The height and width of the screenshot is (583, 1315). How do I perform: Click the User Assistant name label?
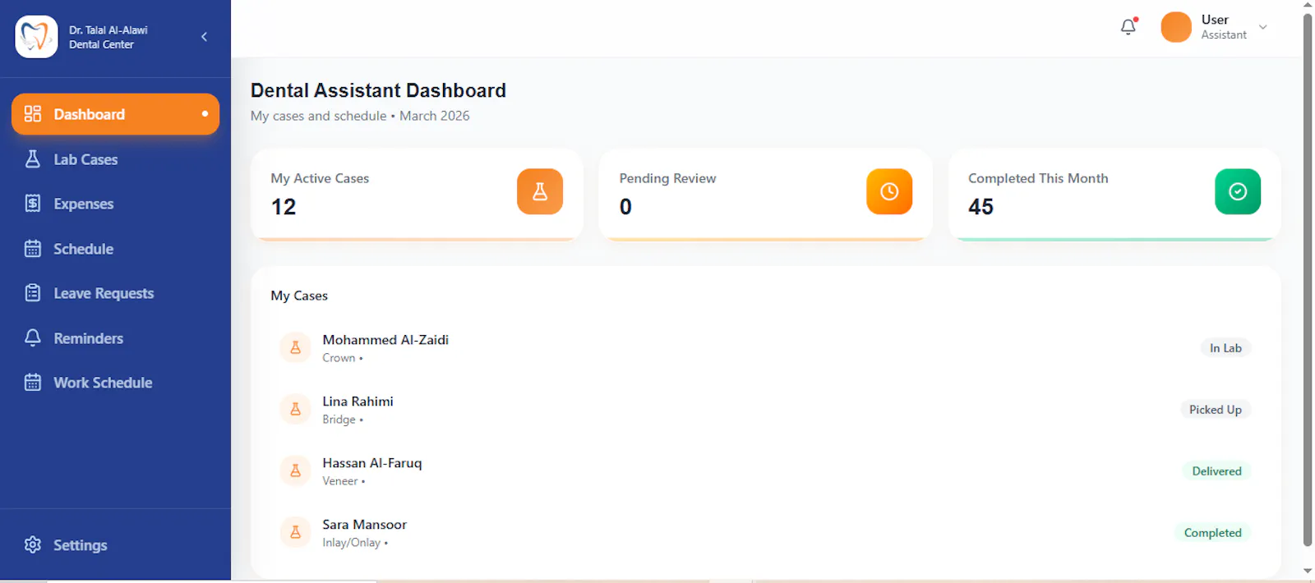tap(1224, 27)
